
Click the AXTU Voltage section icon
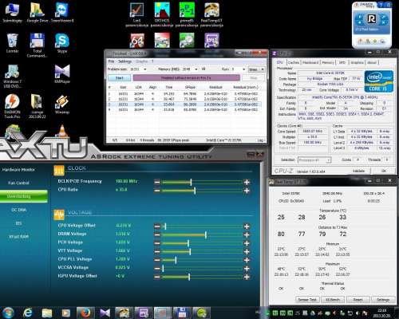click(59, 215)
